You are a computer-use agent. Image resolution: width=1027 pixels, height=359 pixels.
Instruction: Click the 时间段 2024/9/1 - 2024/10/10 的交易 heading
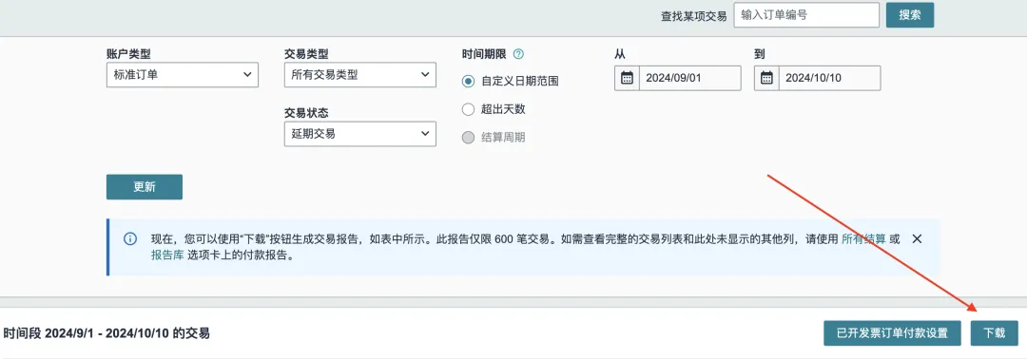(x=107, y=333)
